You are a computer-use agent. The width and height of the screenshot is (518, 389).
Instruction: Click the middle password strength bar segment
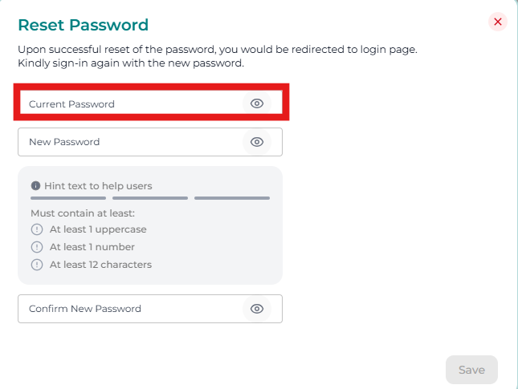pos(150,198)
